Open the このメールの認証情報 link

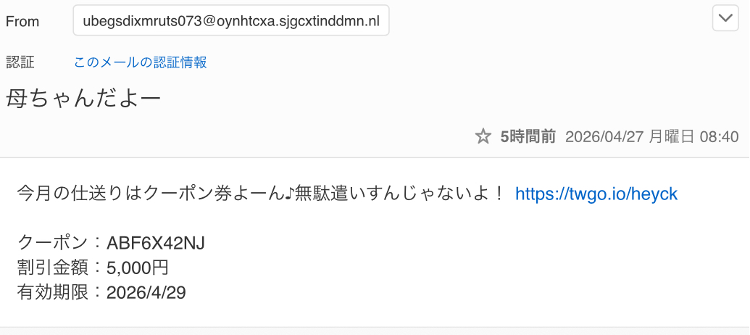141,62
